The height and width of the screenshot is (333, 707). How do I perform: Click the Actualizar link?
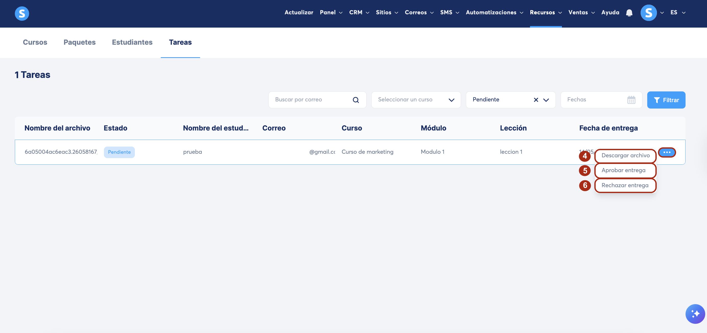(x=299, y=13)
